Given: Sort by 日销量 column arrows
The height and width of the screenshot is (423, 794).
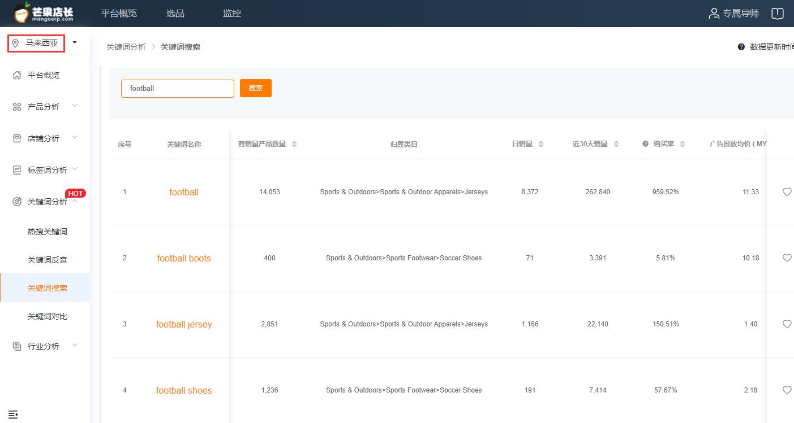Looking at the screenshot, I should tap(541, 144).
